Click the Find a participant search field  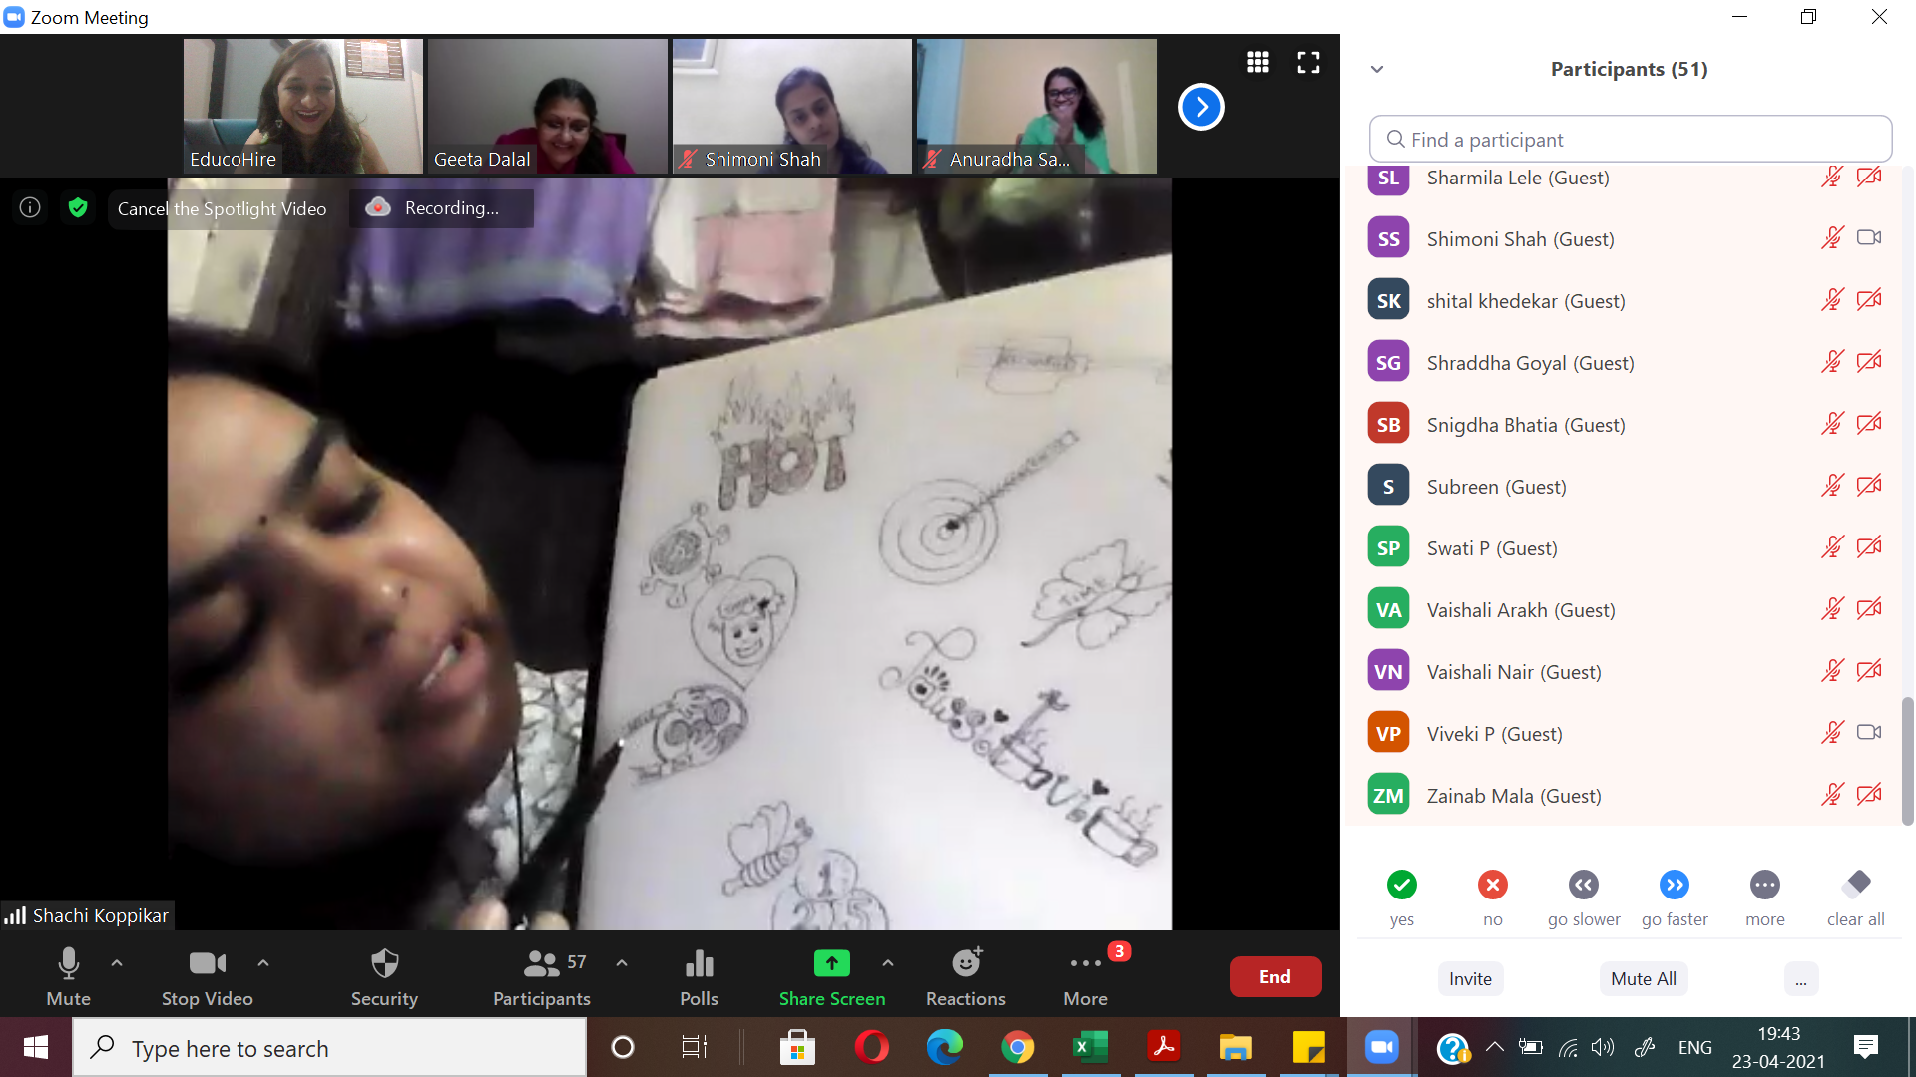1630,140
